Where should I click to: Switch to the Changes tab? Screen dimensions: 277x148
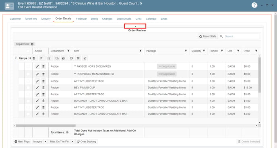click(x=107, y=18)
